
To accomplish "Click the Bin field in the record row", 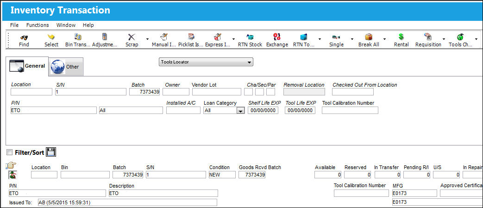I will tap(85, 175).
